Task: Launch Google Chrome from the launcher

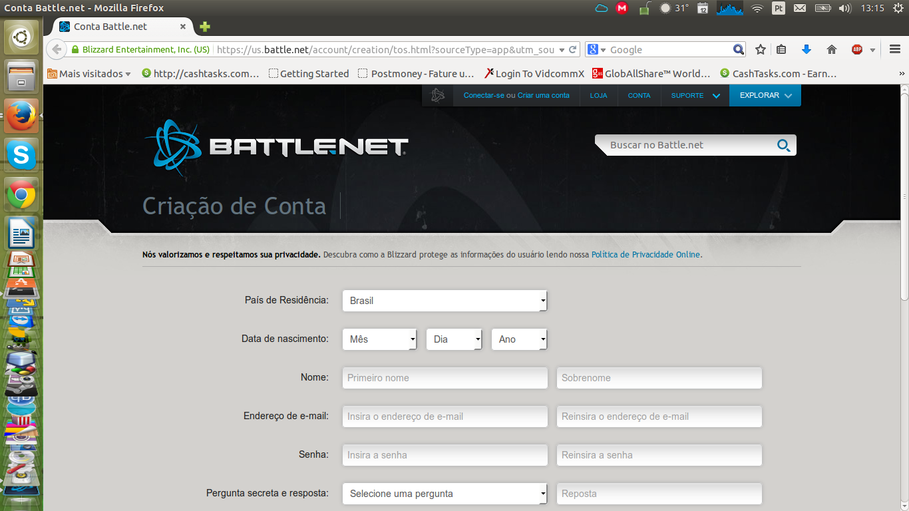Action: [x=22, y=194]
